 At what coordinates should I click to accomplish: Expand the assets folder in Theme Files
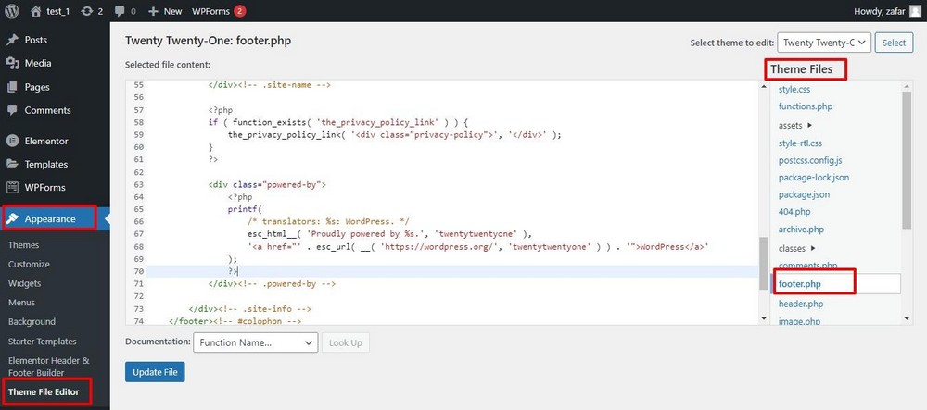point(809,125)
